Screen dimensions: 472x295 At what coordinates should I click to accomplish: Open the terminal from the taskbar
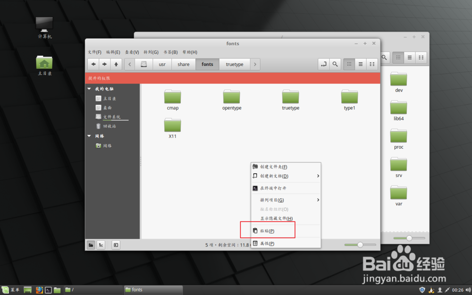49,289
